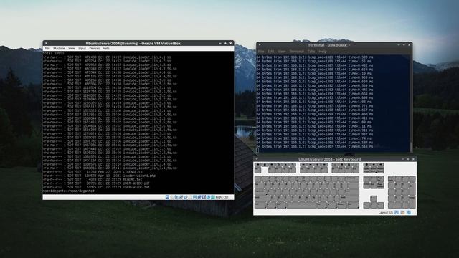Screen dimensions: 459x258
Task: Click the LICENSE.txt line in VM console
Action: pyautogui.click(x=93, y=172)
